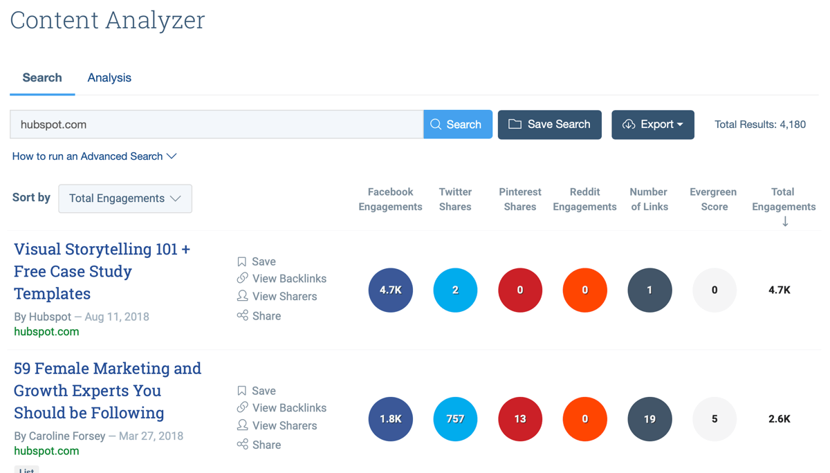Sort by Twitter Shares column header

[x=455, y=199]
